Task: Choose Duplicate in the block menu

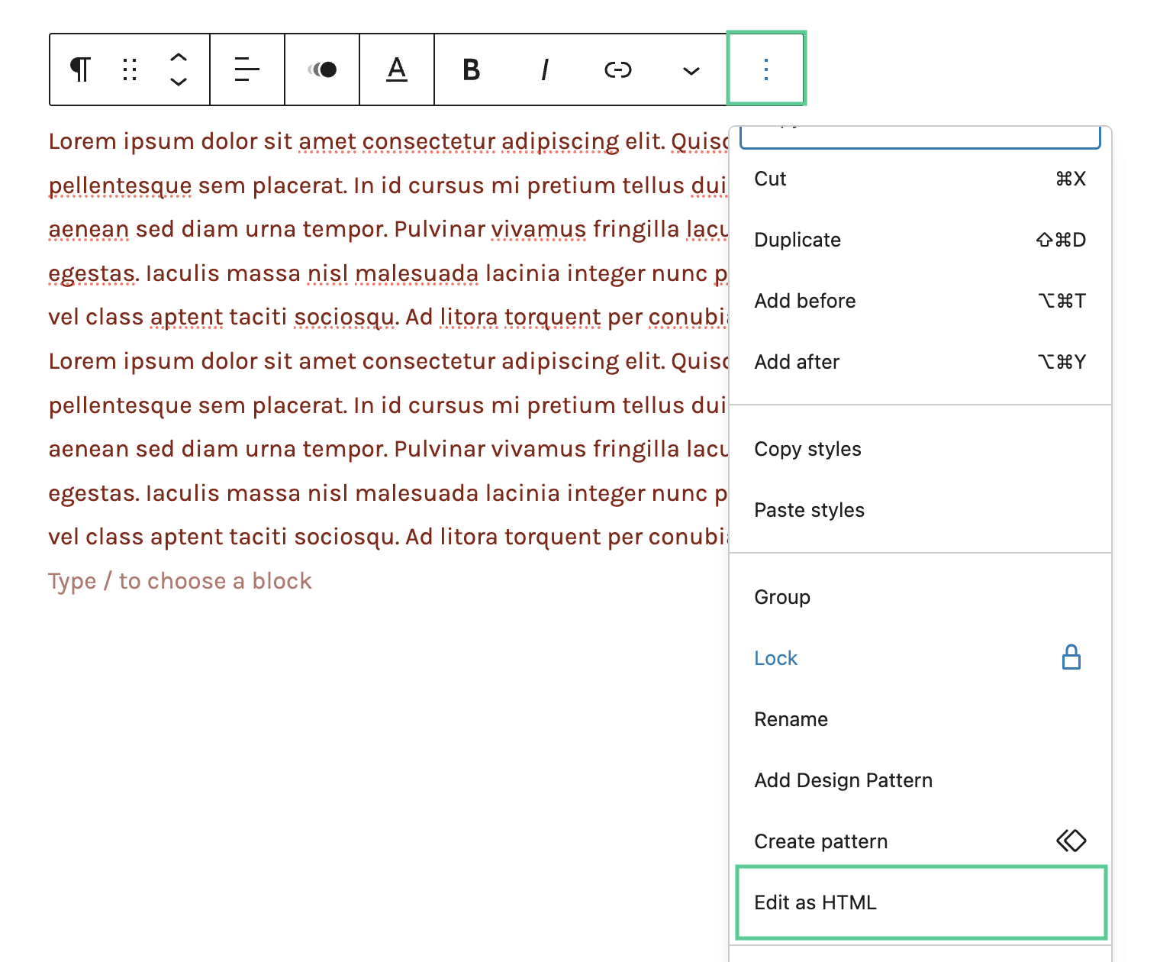Action: (x=920, y=240)
